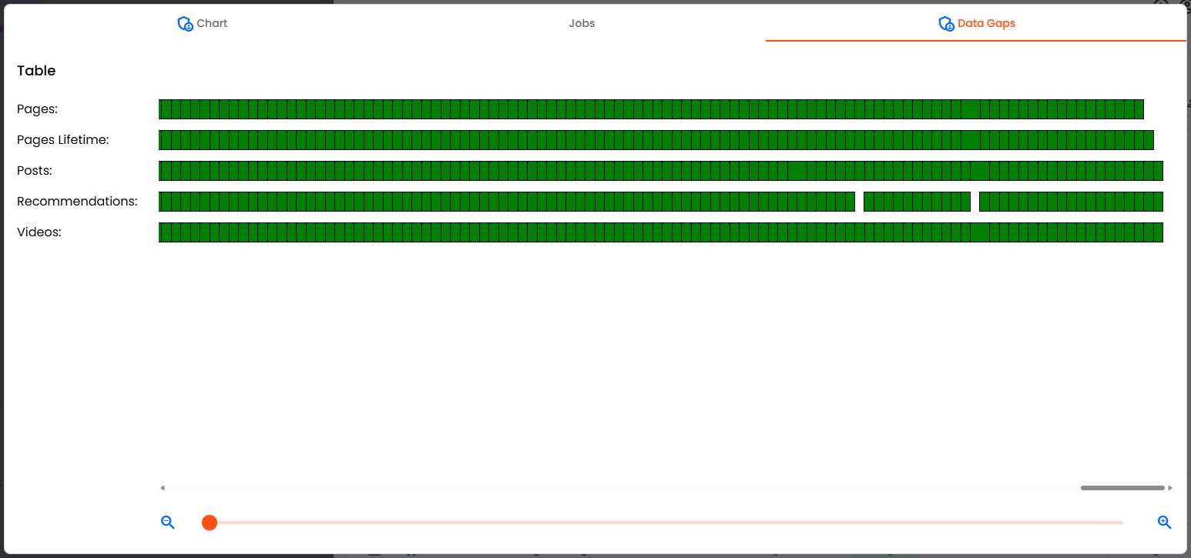Select the first segment in Pages row

164,109
